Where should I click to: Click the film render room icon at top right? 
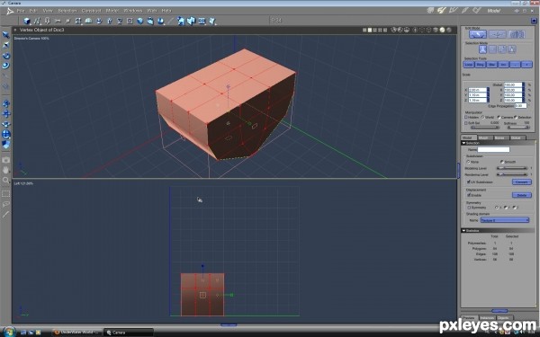[477, 11]
